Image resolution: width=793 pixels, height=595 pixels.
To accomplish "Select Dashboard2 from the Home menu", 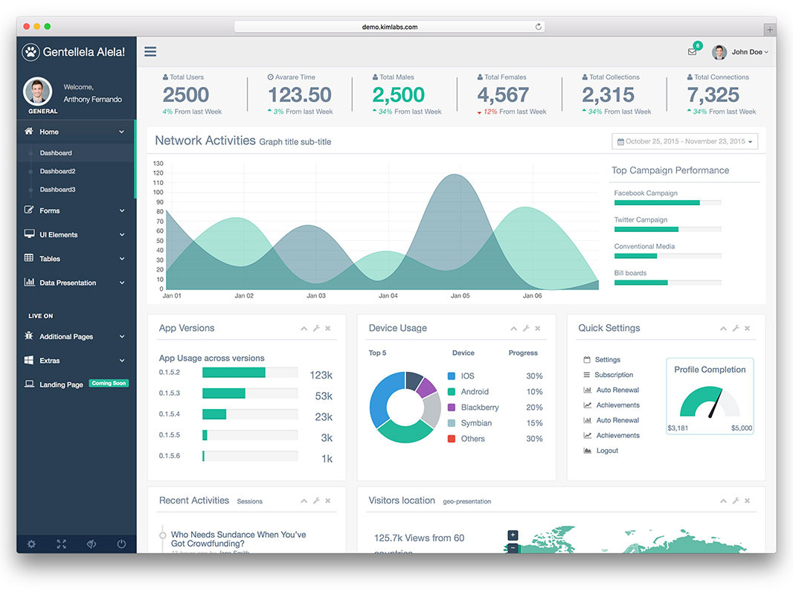I will click(x=58, y=170).
